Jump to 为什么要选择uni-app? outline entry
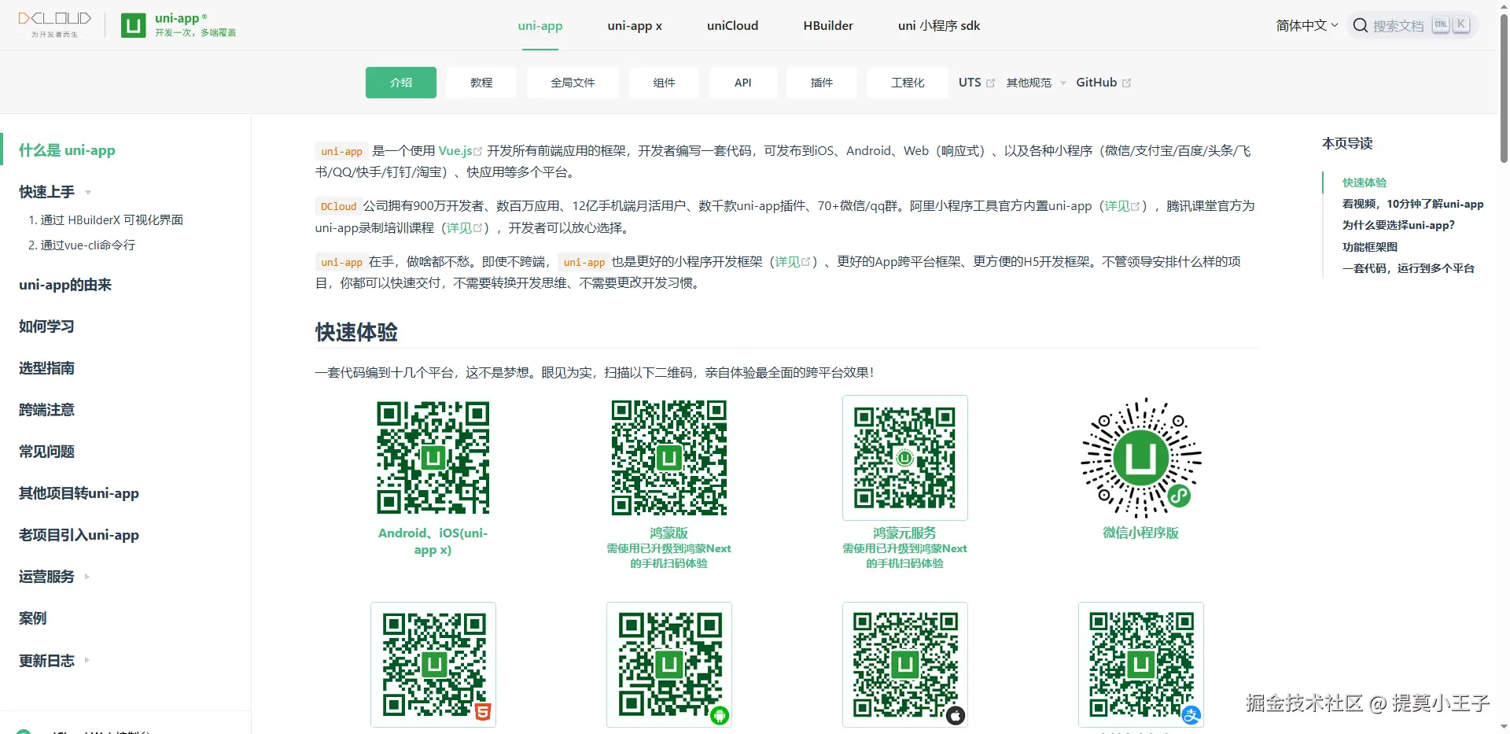 1398,225
